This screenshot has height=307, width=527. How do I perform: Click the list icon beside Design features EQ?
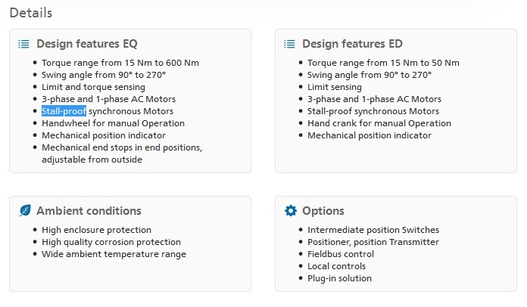coord(24,44)
